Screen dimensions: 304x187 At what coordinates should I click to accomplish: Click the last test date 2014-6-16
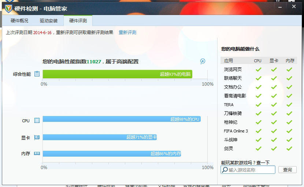point(42,33)
